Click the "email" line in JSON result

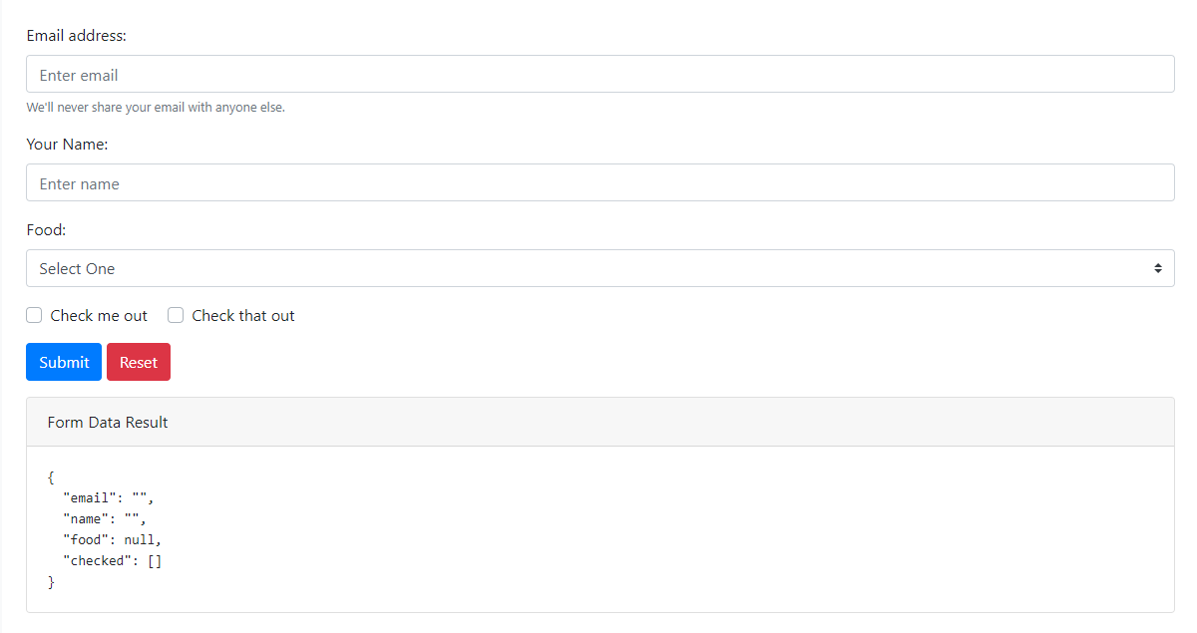(108, 498)
